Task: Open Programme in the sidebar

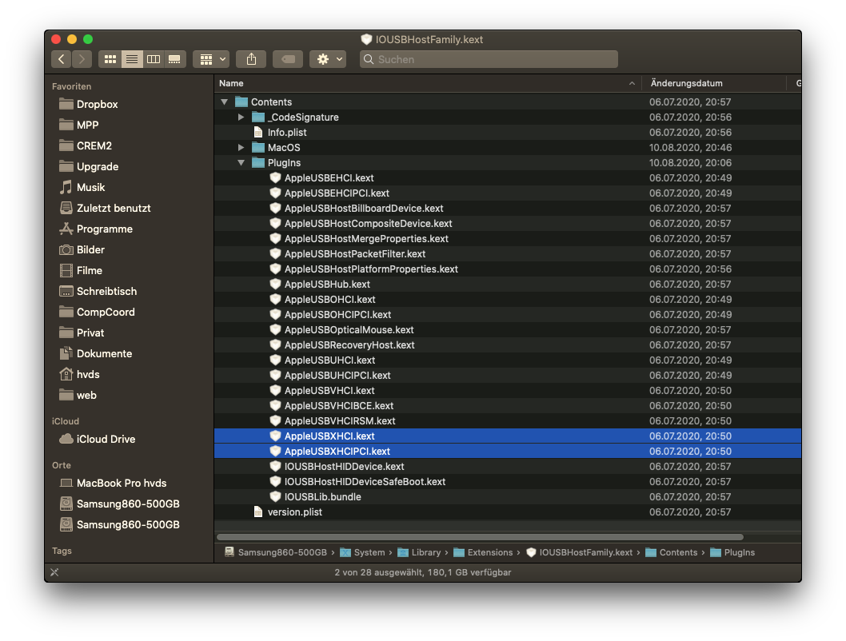Action: tap(104, 229)
